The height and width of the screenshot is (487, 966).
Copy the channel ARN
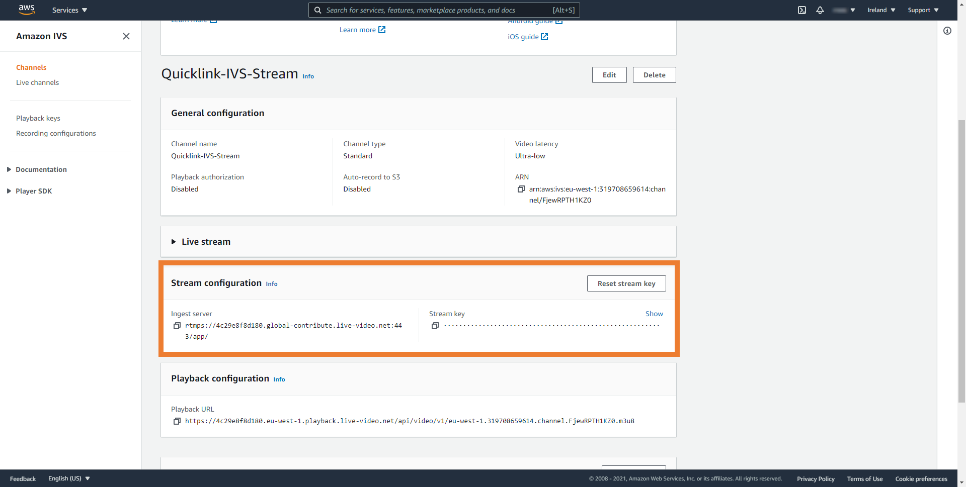click(521, 189)
